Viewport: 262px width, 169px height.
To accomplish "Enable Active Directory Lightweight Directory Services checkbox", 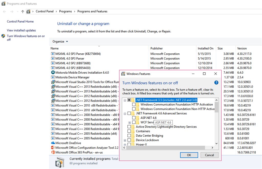I will pos(129,127).
